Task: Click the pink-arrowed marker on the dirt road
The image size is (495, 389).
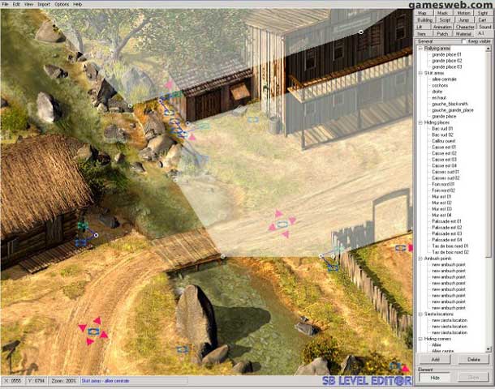Action: coord(93,331)
